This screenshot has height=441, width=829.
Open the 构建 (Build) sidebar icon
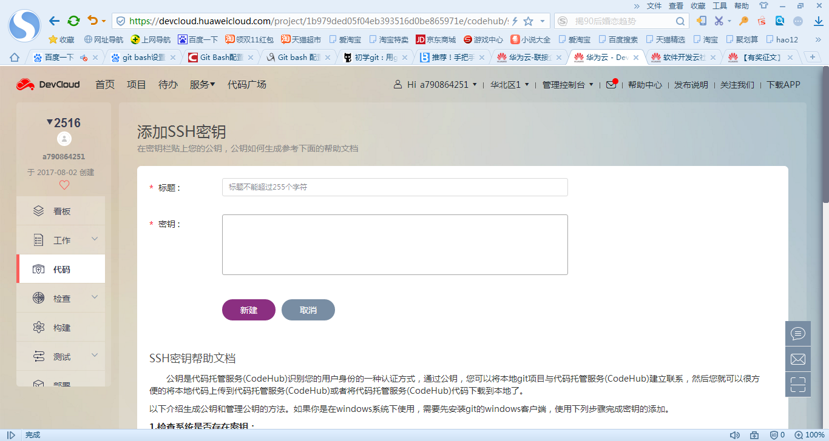coord(61,327)
